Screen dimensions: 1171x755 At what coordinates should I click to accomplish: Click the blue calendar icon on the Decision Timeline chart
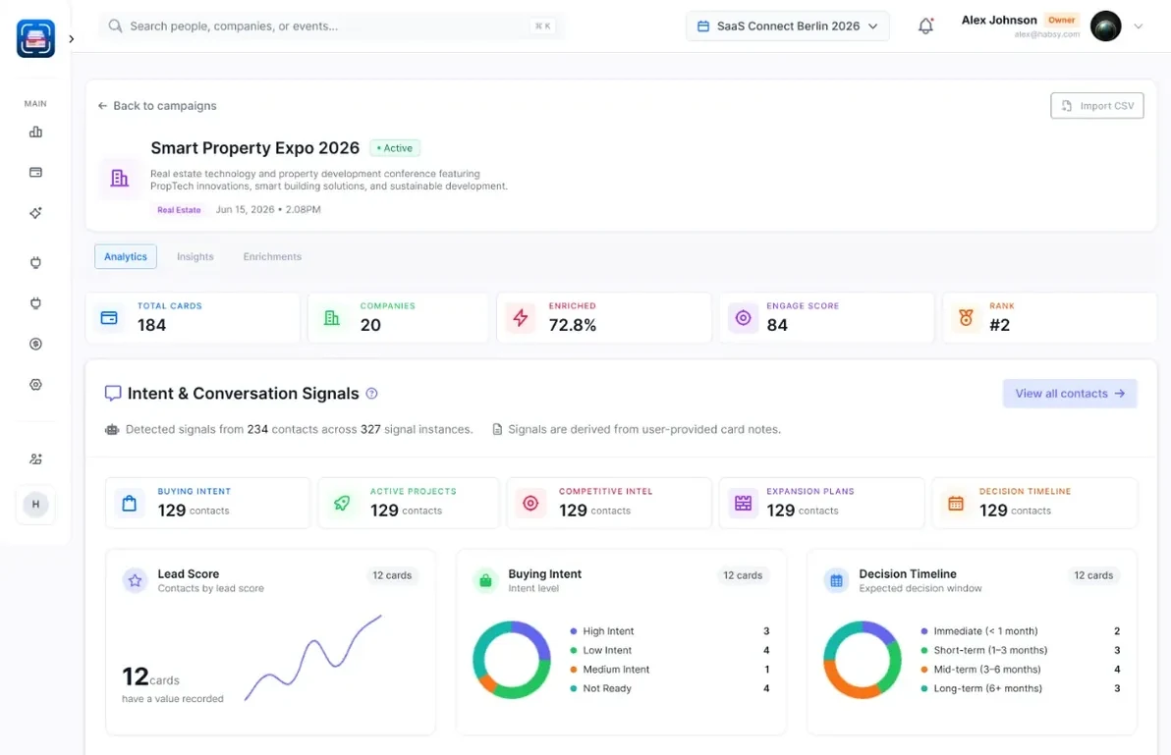(836, 580)
